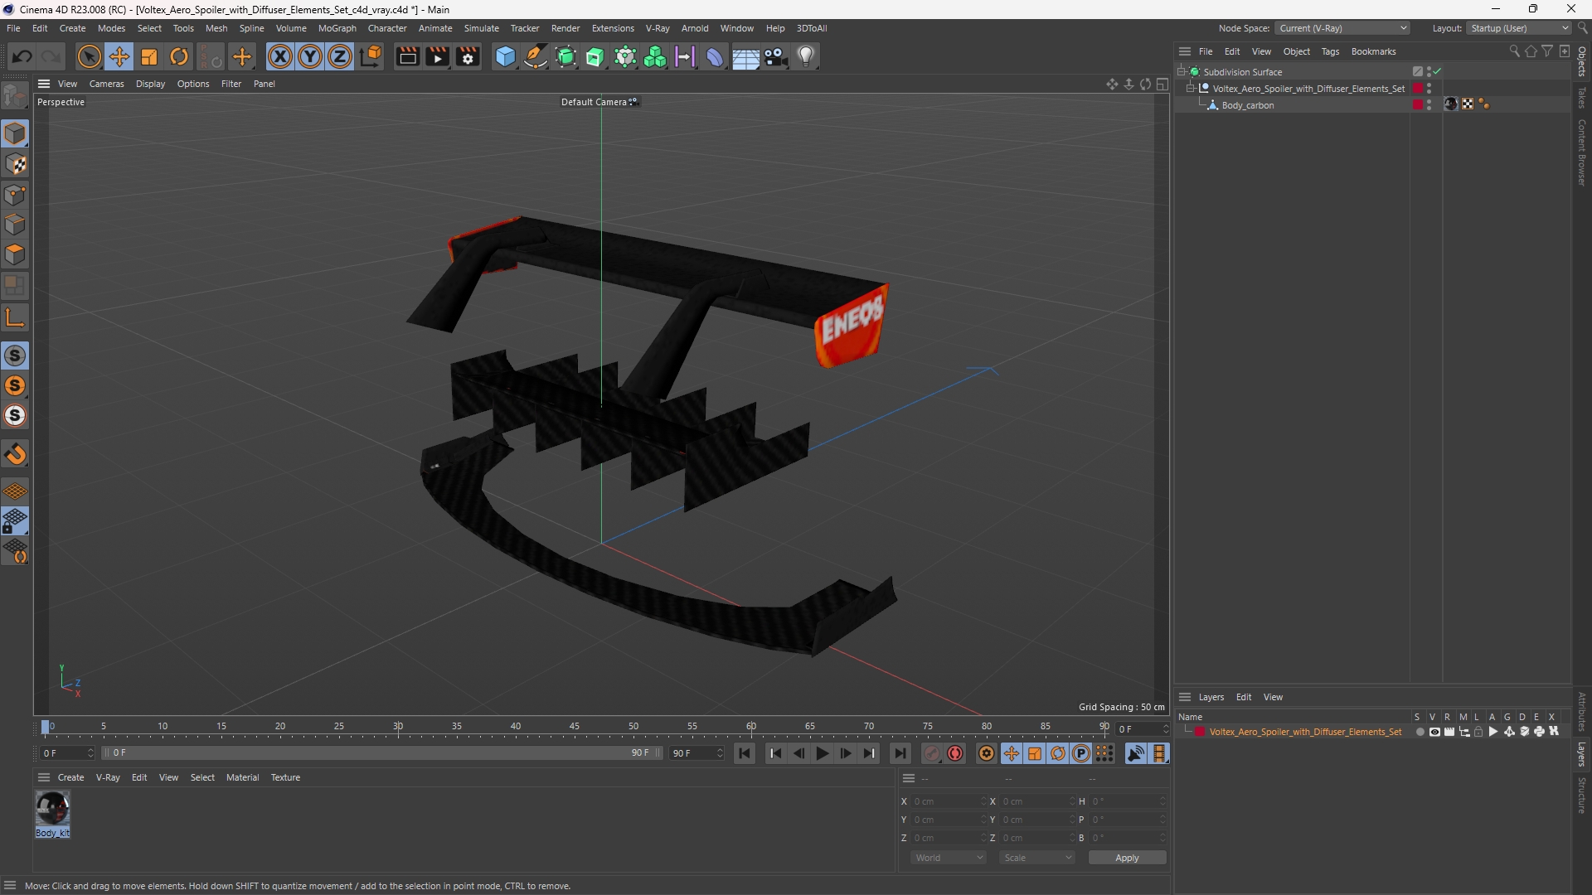Open Objects panel Bookmarks menu
Screen dimensions: 1592x895
(1373, 51)
